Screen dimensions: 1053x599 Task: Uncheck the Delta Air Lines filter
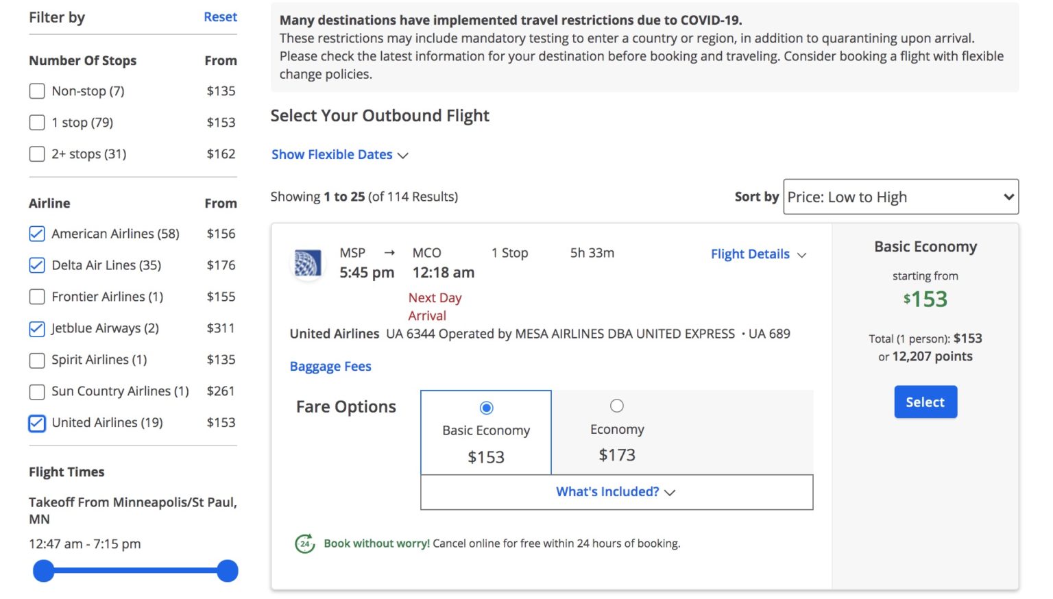[36, 265]
